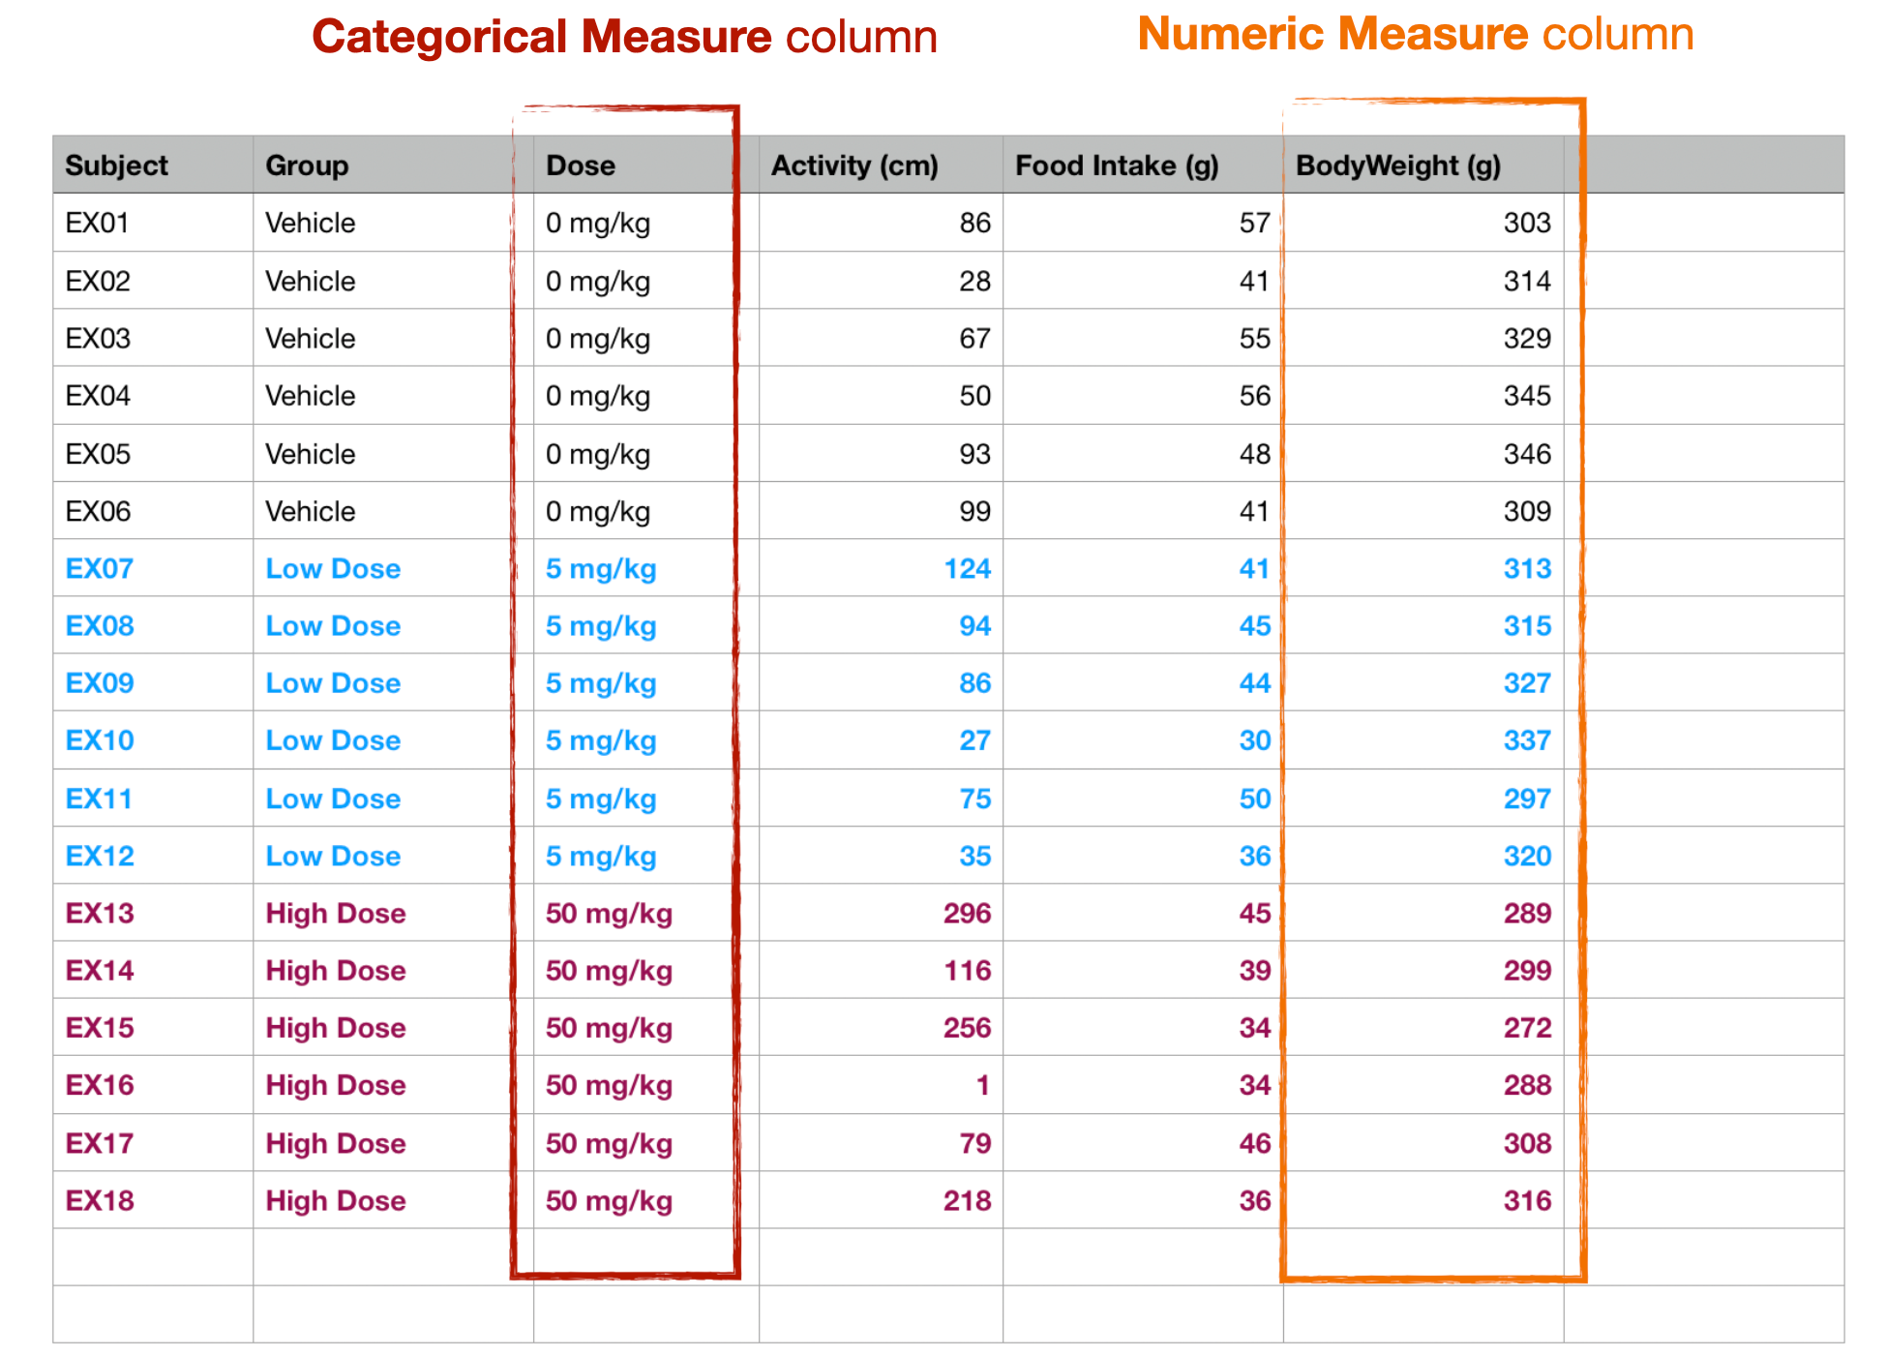Select food intake value 50 in EX11 row
The height and width of the screenshot is (1357, 1887).
coord(1143,798)
